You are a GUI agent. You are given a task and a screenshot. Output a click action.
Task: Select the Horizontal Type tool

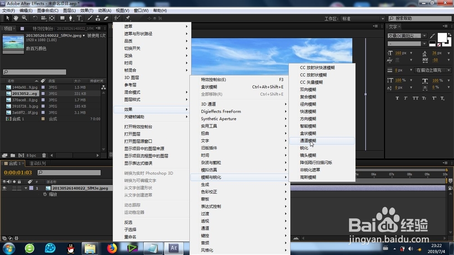(79, 18)
